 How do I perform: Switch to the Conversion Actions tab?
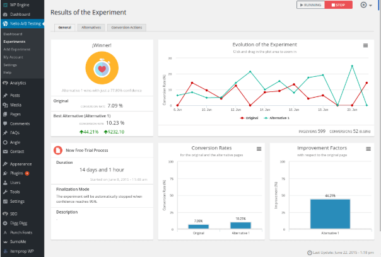click(127, 28)
